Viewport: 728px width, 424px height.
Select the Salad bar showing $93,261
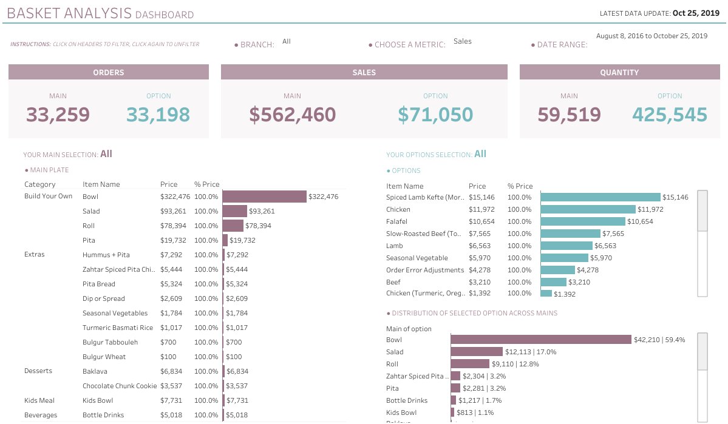pyautogui.click(x=234, y=211)
